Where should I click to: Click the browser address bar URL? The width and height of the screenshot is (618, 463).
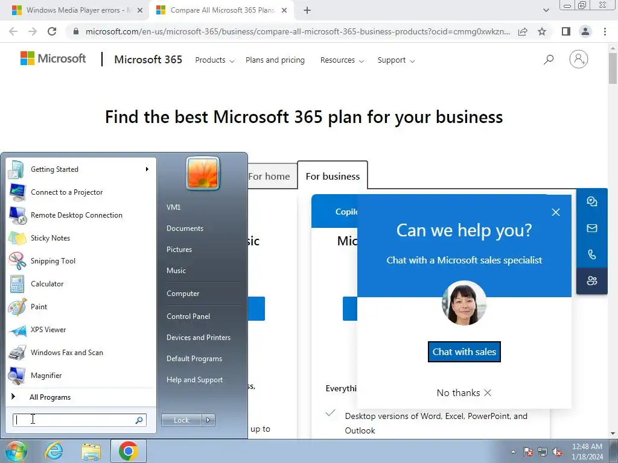298,31
